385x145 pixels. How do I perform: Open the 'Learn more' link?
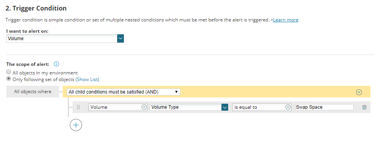coord(285,20)
